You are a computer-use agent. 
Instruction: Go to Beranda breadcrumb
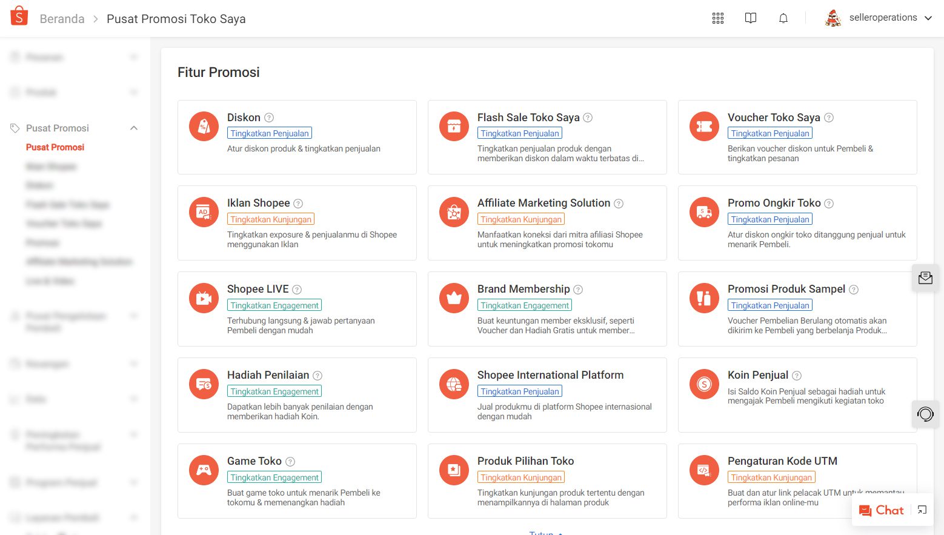(62, 19)
